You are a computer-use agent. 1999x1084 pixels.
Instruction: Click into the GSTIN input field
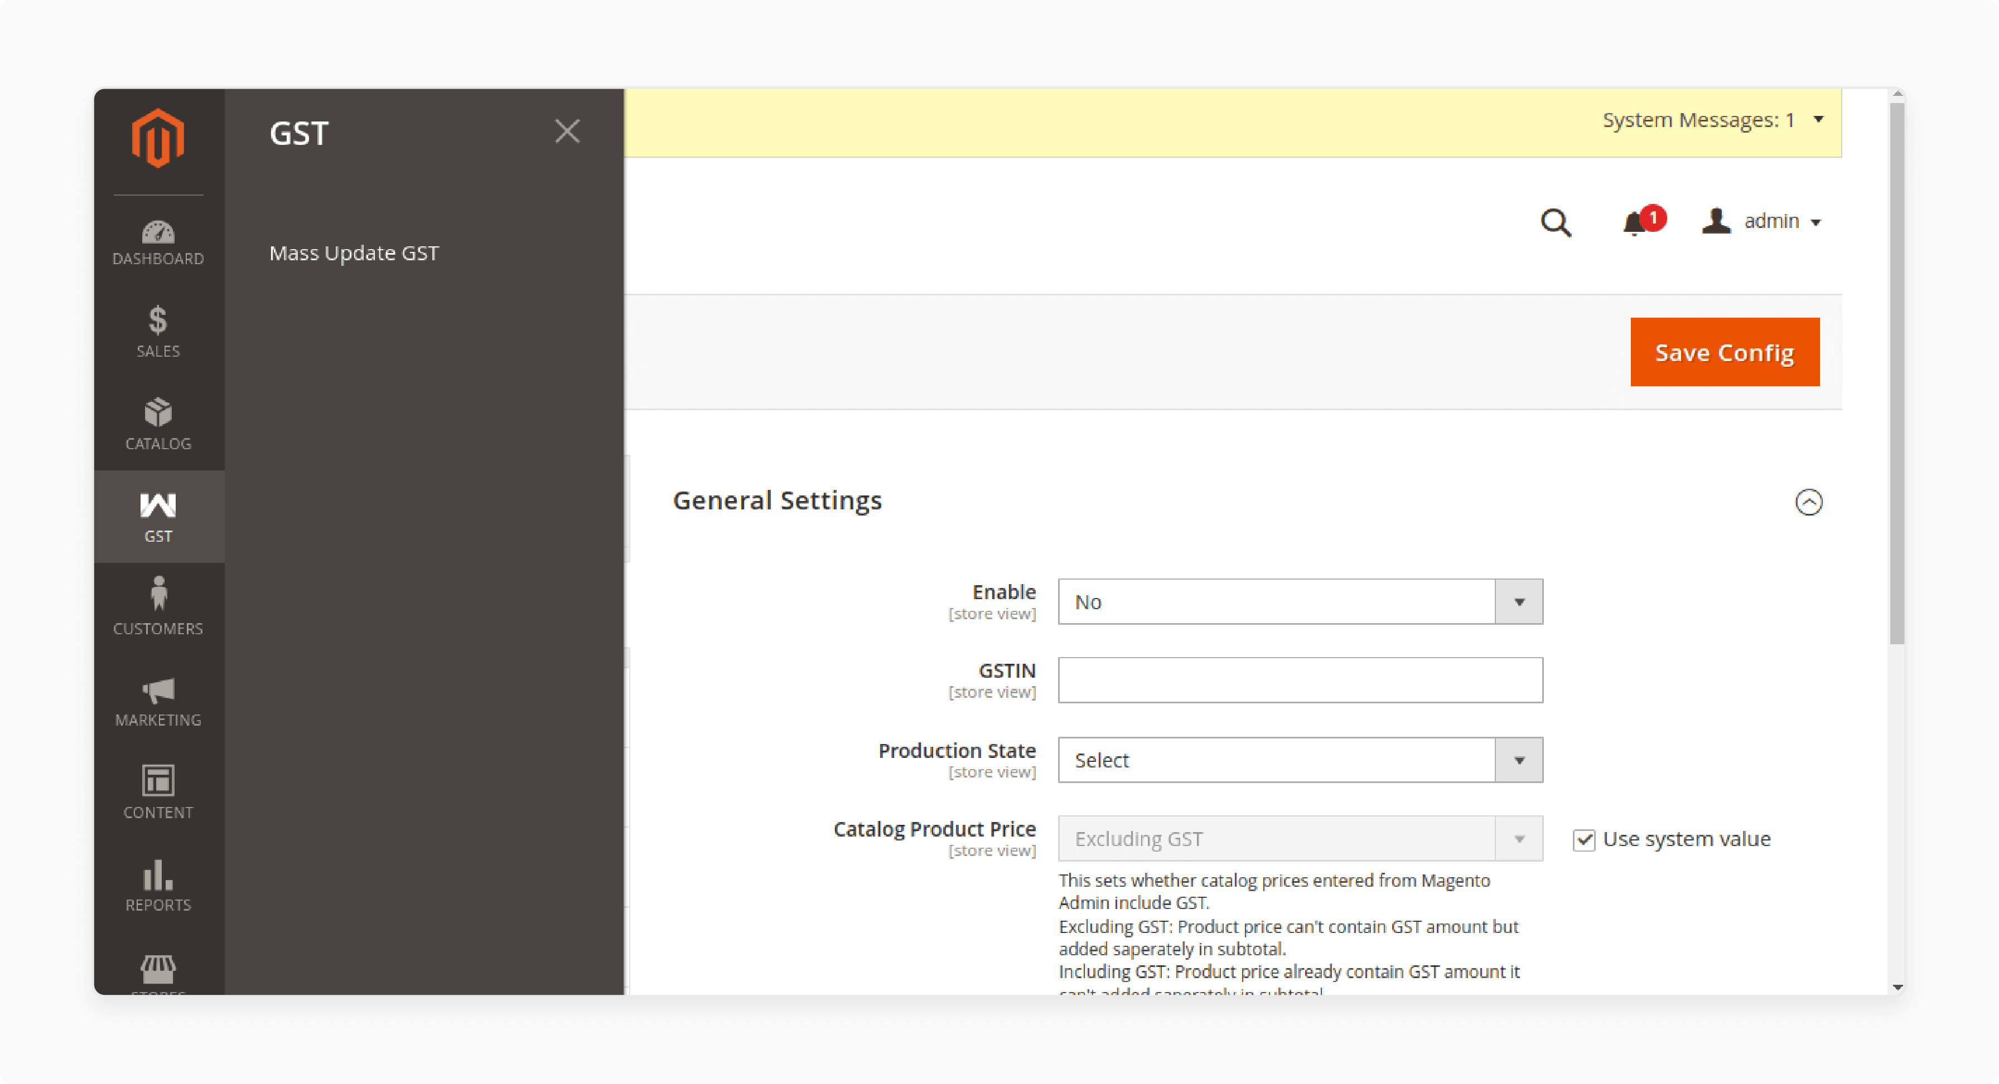point(1300,680)
